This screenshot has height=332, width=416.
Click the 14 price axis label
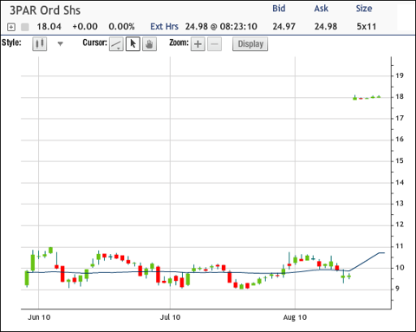pos(400,182)
